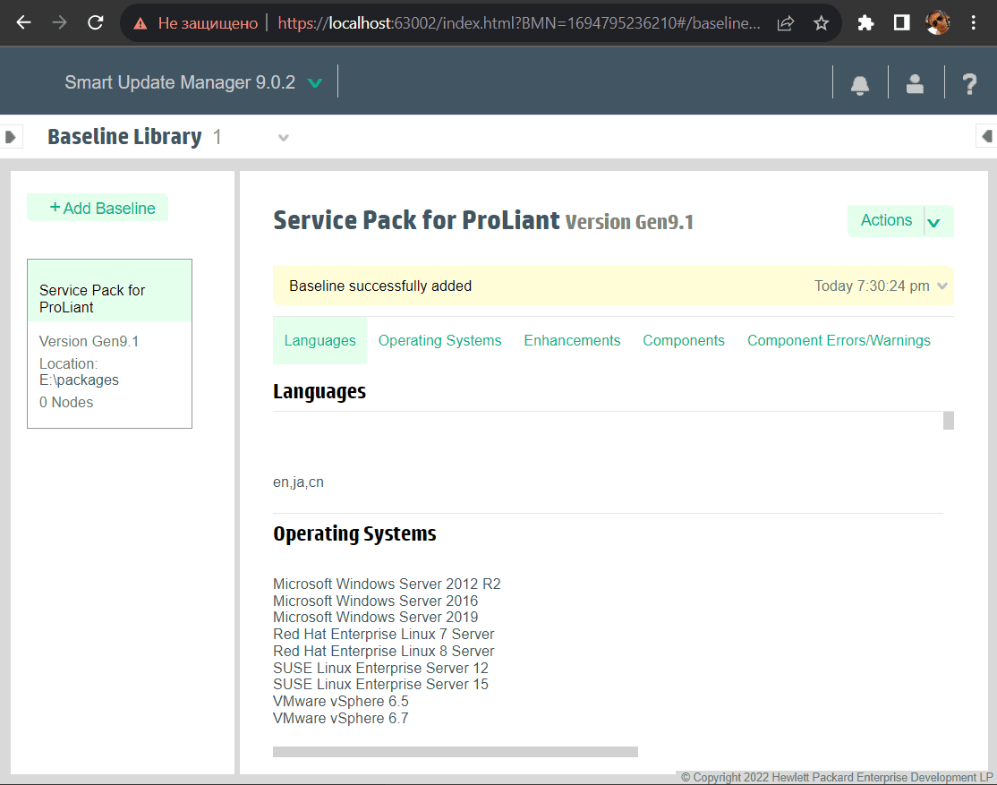The height and width of the screenshot is (785, 997).
Task: Expand the Baseline successfully added notification
Action: [x=942, y=286]
